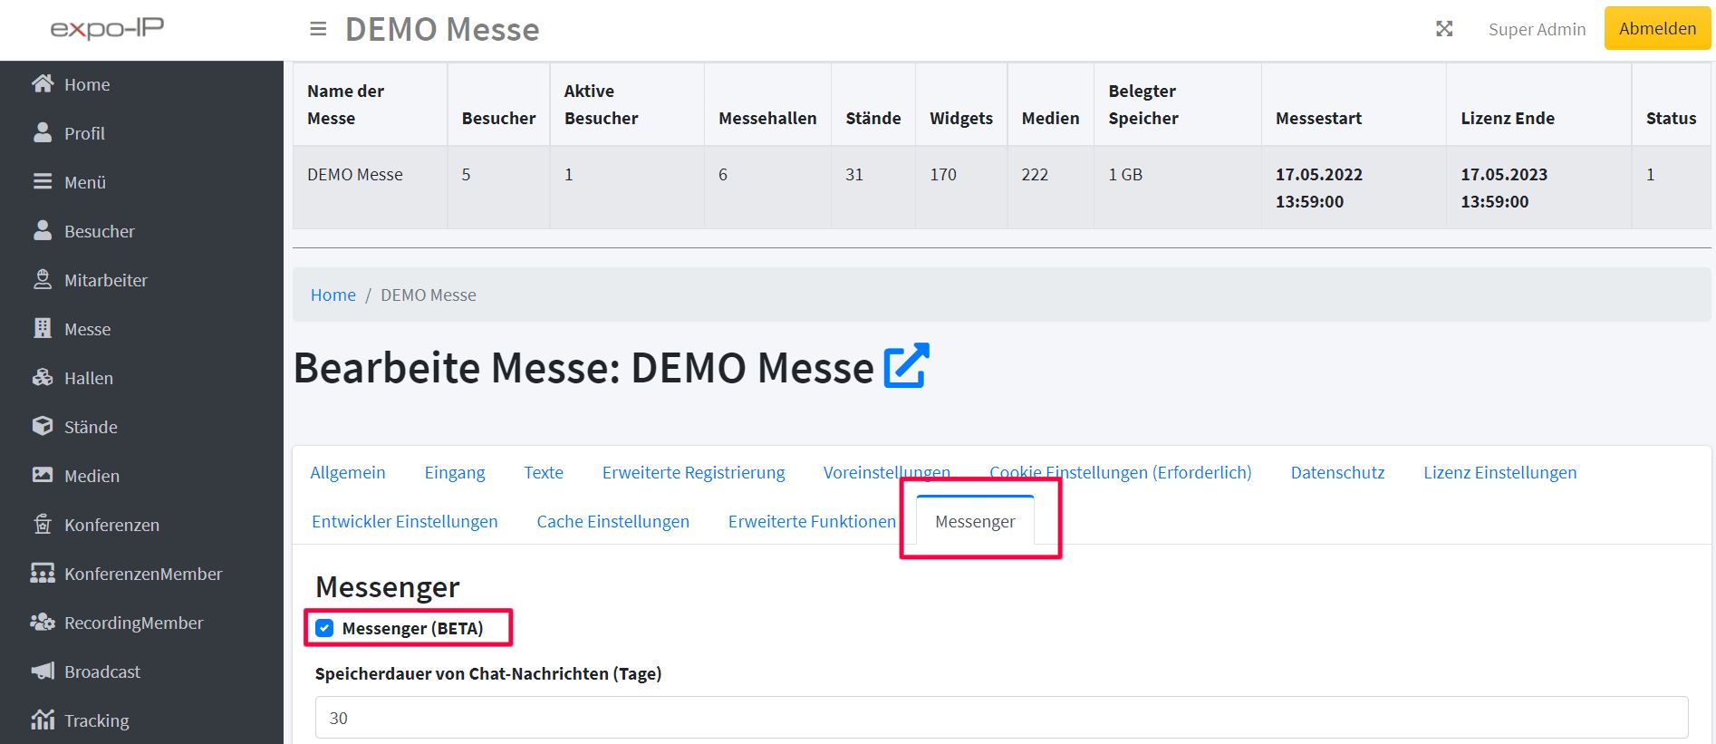Click the fullscreen expand icon
Viewport: 1716px width, 744px height.
(x=1444, y=29)
